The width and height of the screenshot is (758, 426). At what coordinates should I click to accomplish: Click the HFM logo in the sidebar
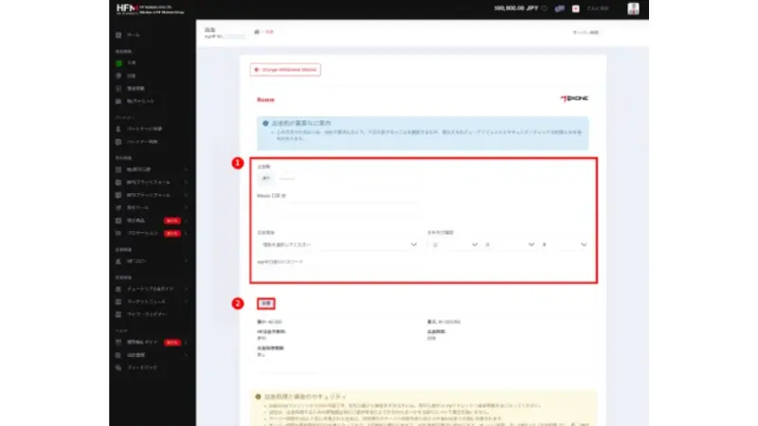point(126,9)
